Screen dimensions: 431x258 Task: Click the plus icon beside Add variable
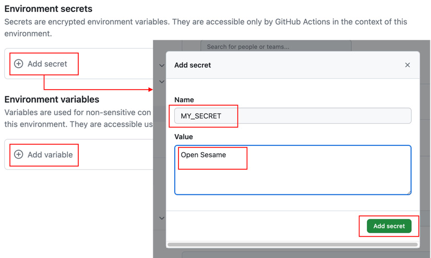pos(18,154)
